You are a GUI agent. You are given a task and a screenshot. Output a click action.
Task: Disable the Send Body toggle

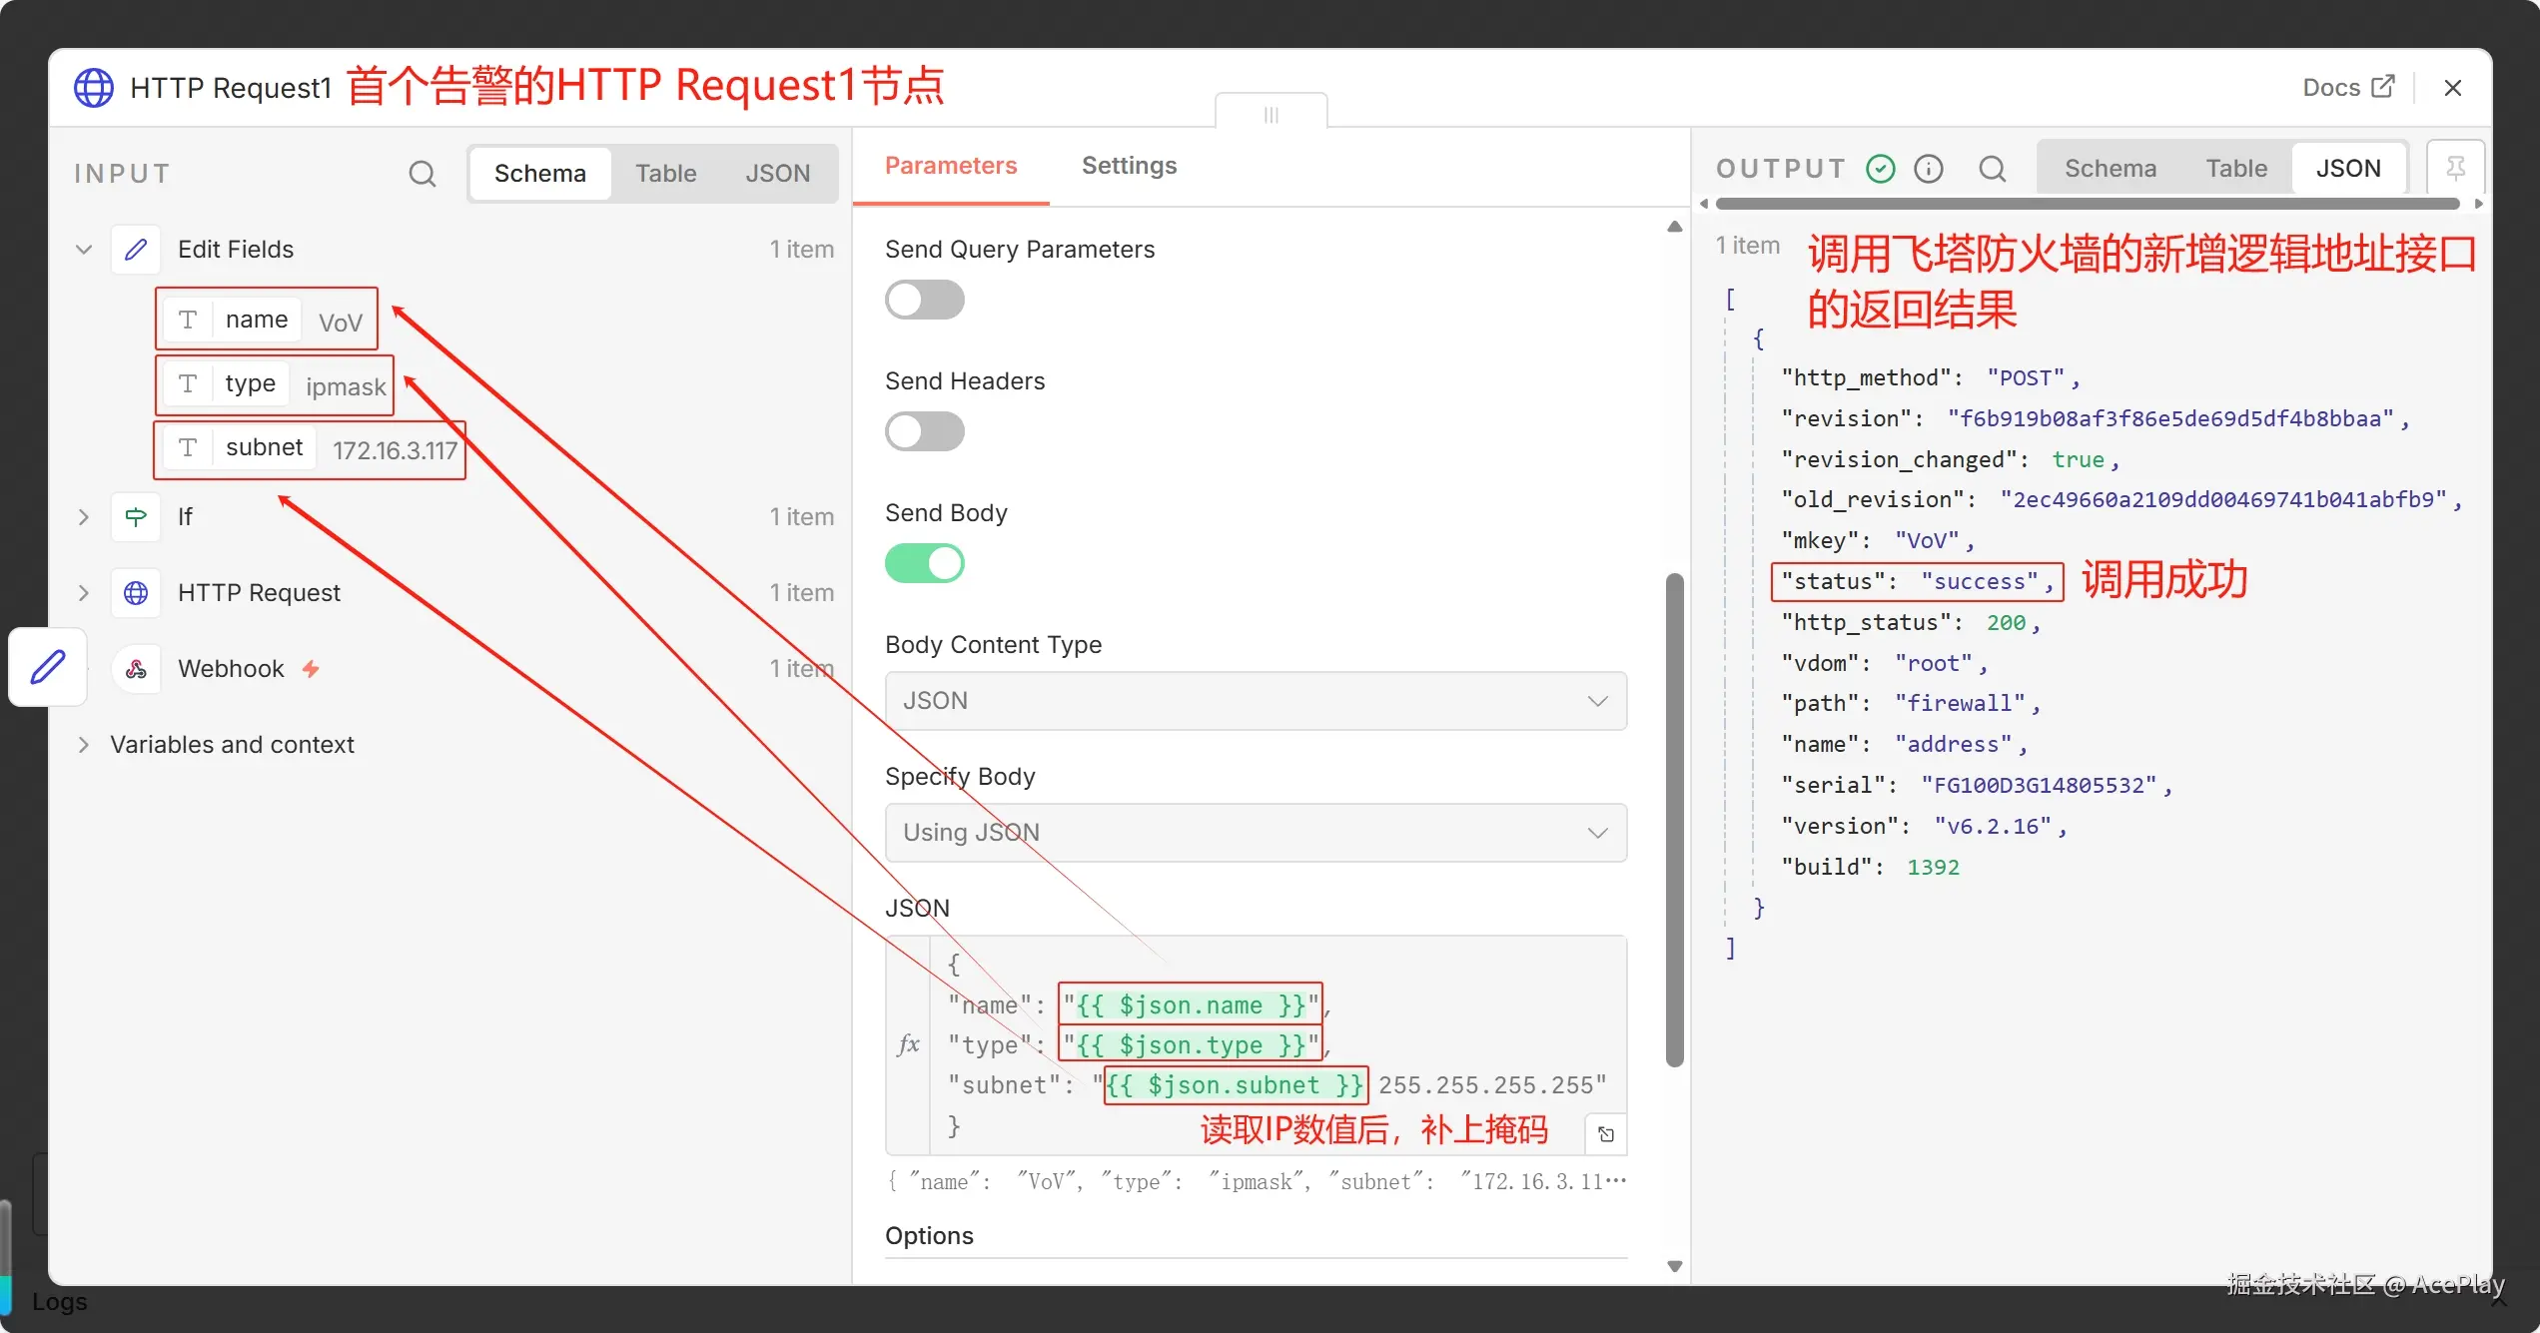point(924,563)
